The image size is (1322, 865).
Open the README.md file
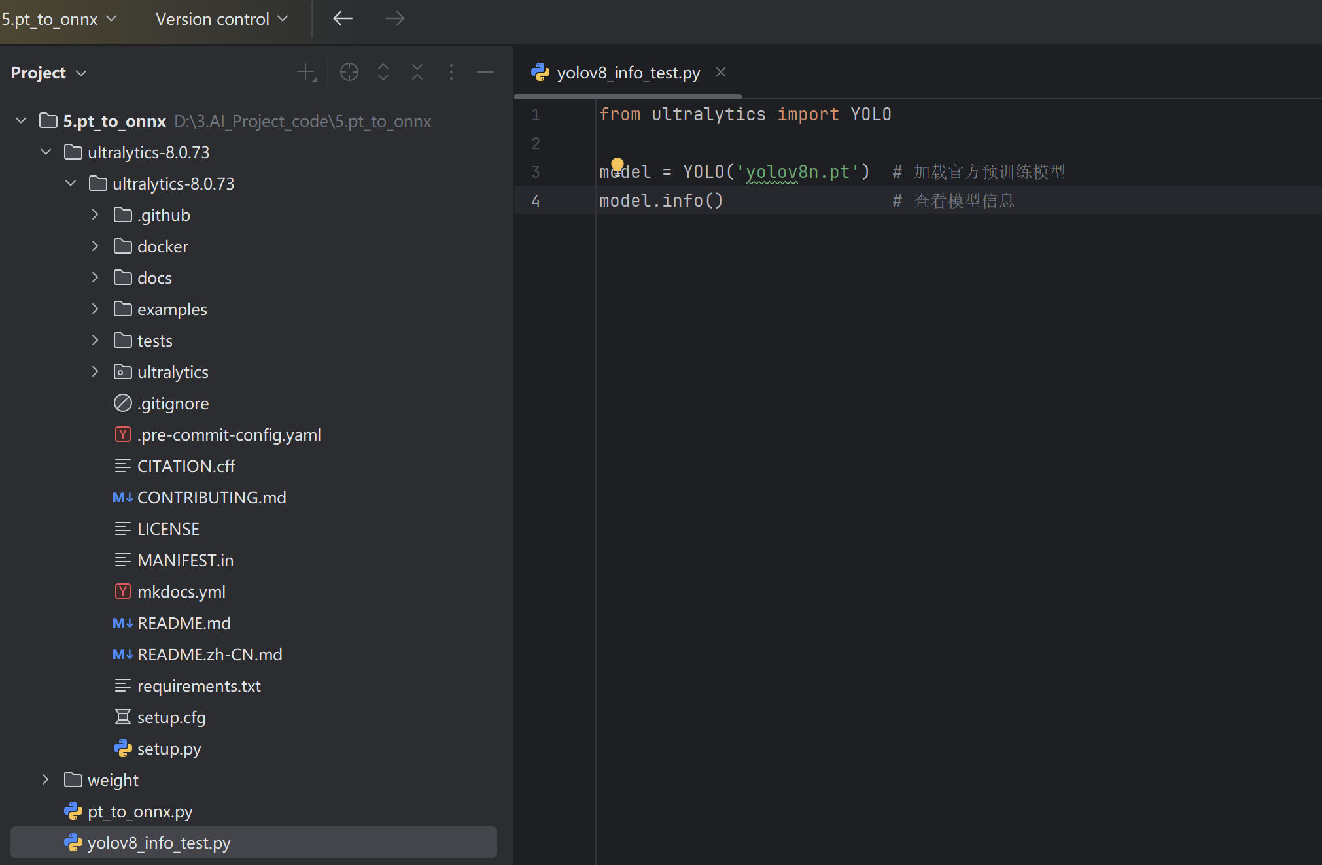click(x=184, y=622)
